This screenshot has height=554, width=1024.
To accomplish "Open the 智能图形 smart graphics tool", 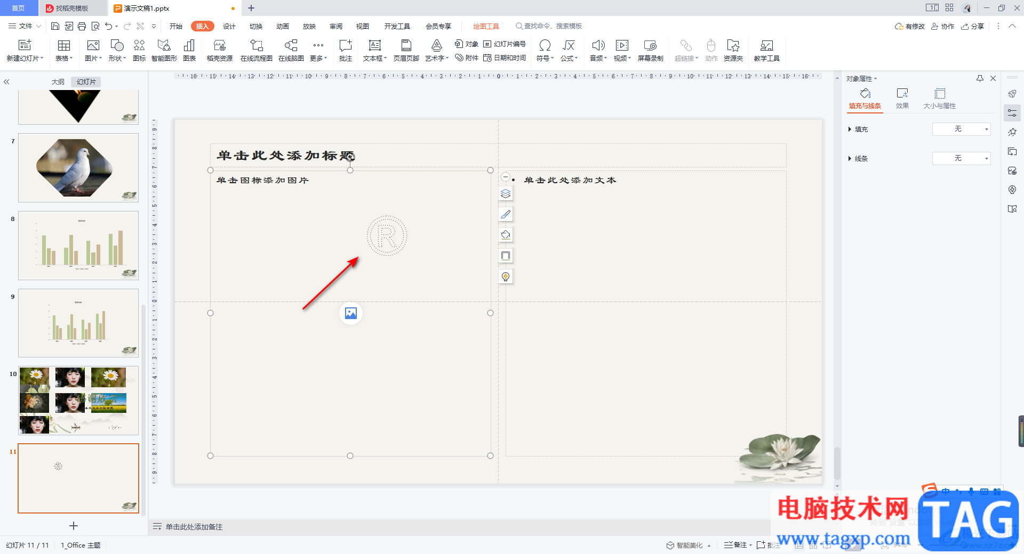I will 164,51.
